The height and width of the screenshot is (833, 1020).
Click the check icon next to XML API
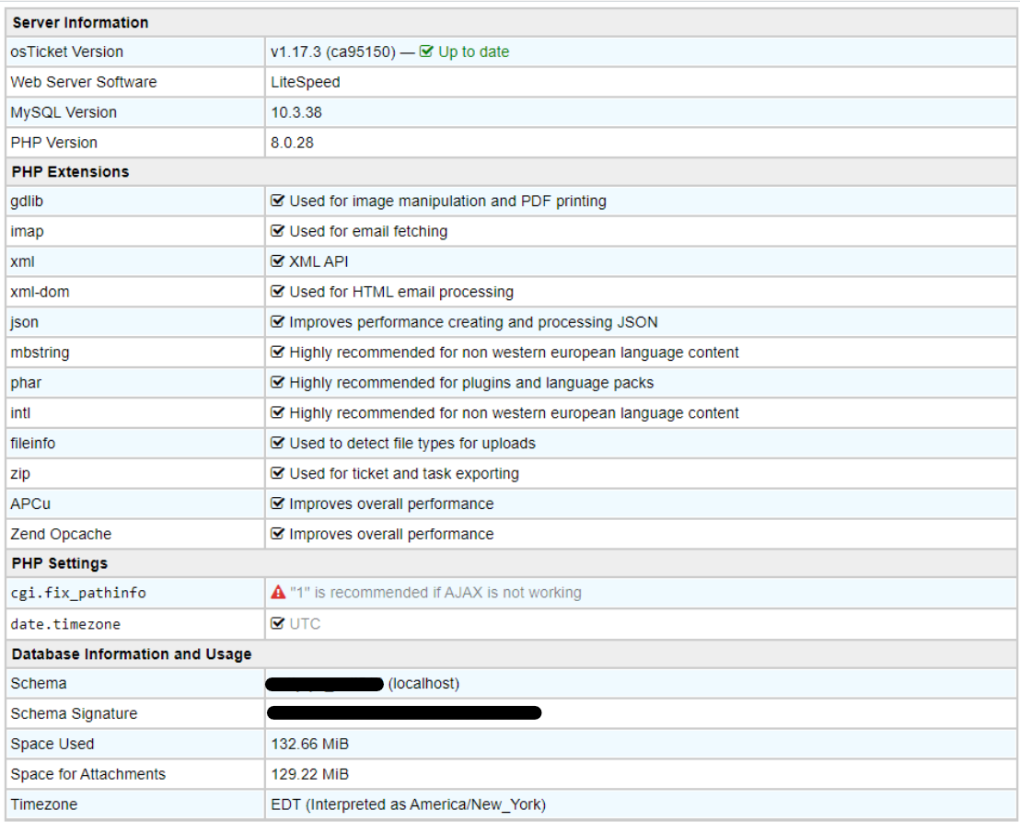tap(278, 261)
